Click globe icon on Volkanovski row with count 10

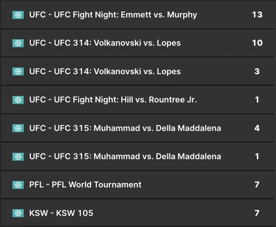(x=18, y=43)
